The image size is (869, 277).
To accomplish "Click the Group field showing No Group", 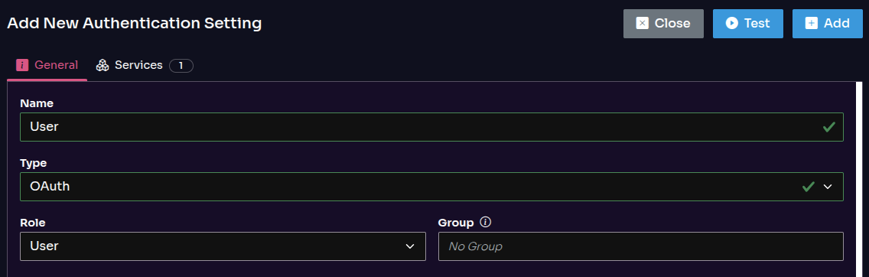I will tap(641, 246).
